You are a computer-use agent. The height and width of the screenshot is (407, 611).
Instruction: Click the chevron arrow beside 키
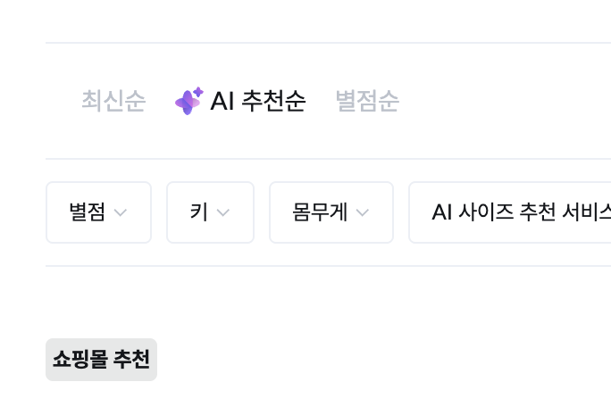coord(223,212)
